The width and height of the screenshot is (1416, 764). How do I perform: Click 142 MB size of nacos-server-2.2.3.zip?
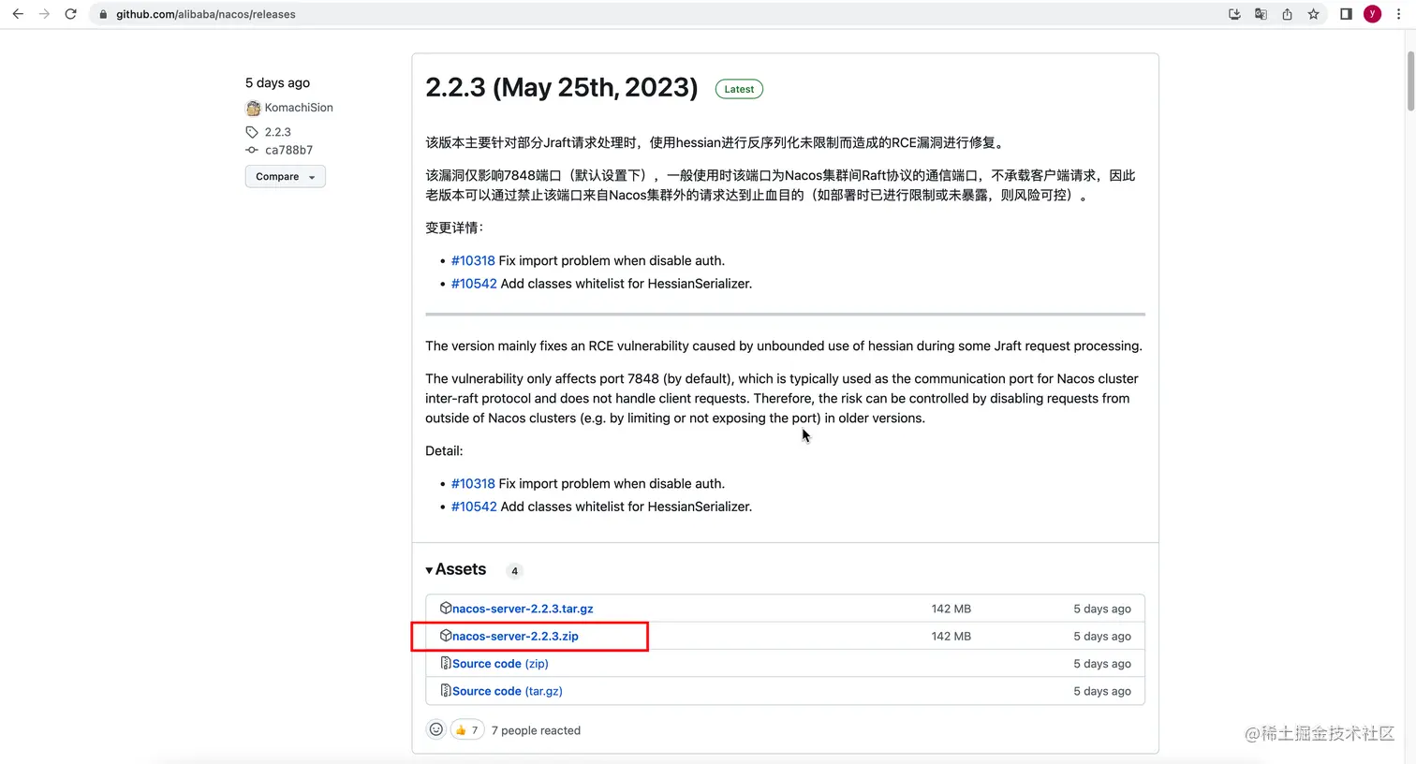(x=951, y=636)
